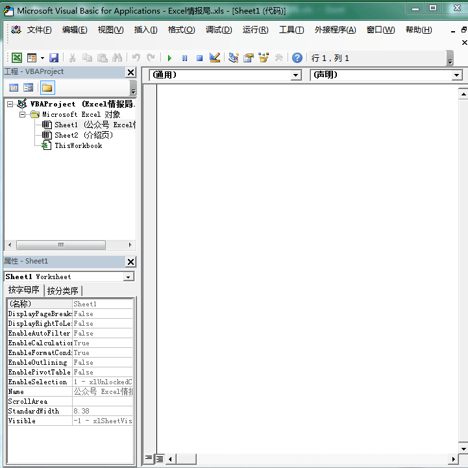Viewport: 468px width, 468px height.
Task: Open the Insert UserForm dropdown arrow
Action: [x=42, y=58]
